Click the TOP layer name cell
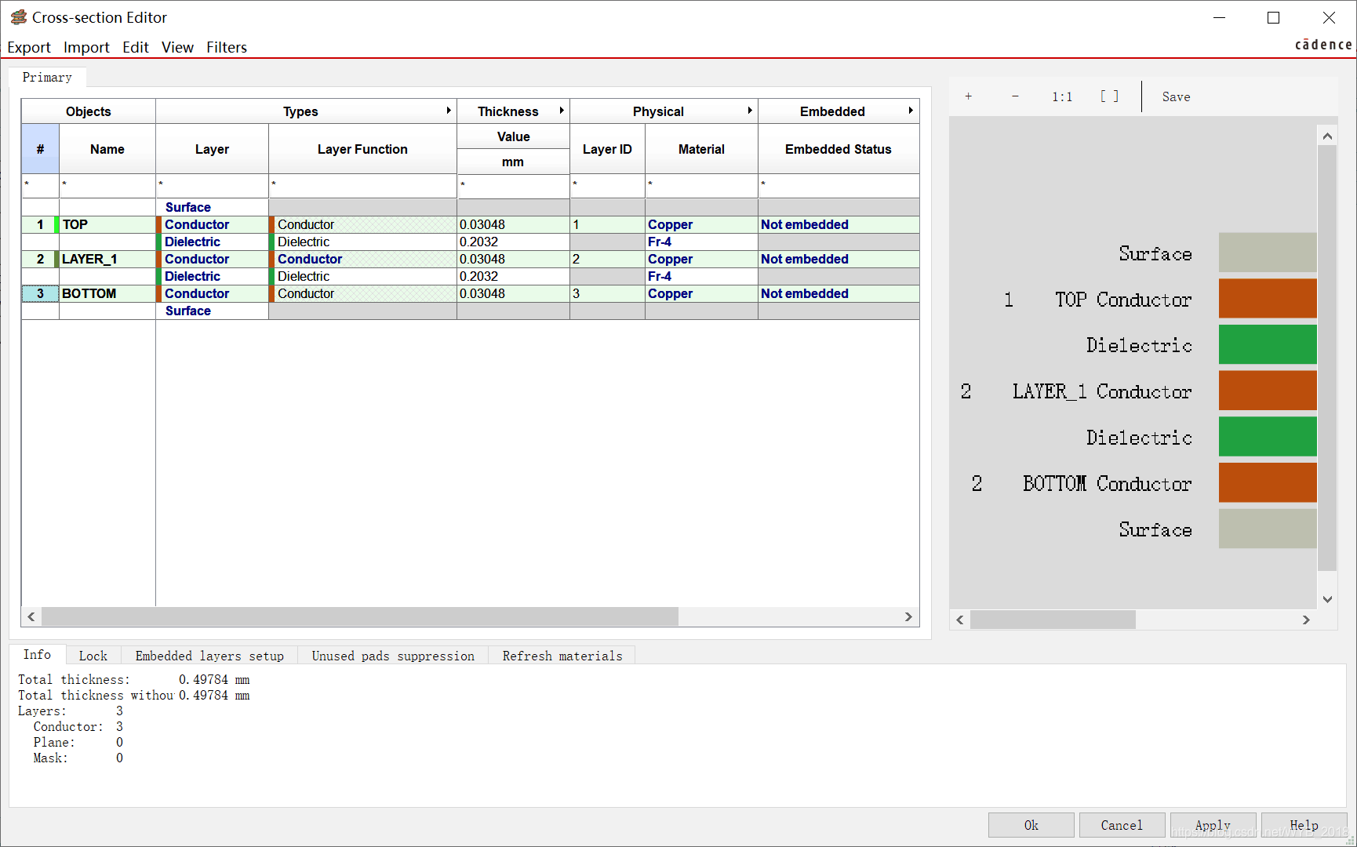Image resolution: width=1357 pixels, height=847 pixels. pyautogui.click(x=107, y=224)
